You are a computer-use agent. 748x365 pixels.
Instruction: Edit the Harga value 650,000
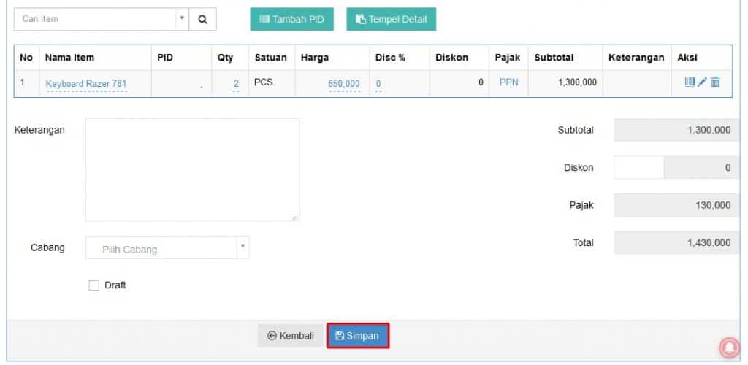coord(344,84)
